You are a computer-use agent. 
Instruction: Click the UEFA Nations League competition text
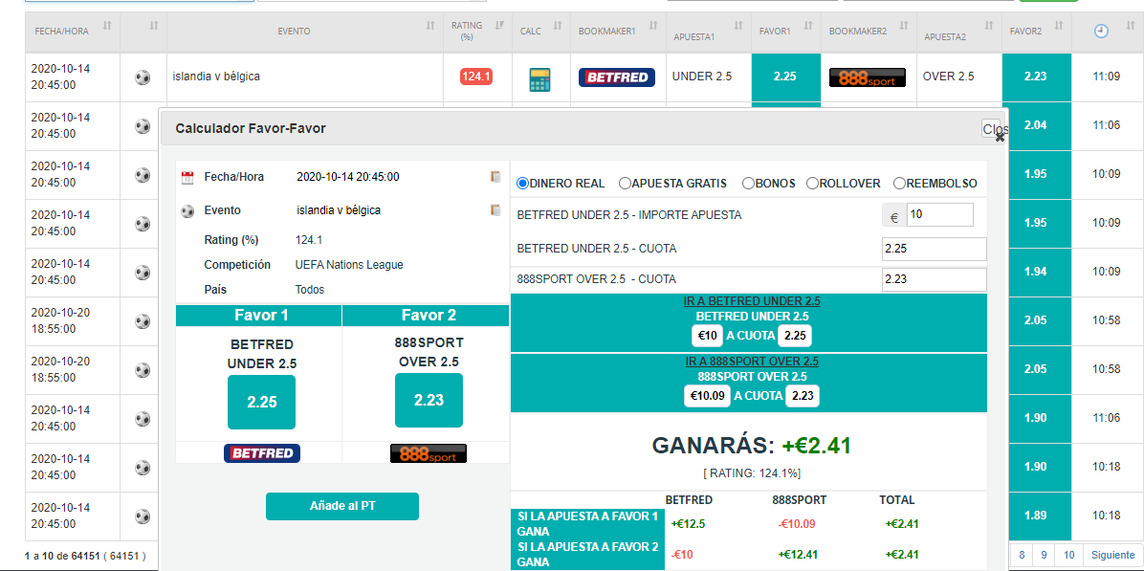click(349, 265)
